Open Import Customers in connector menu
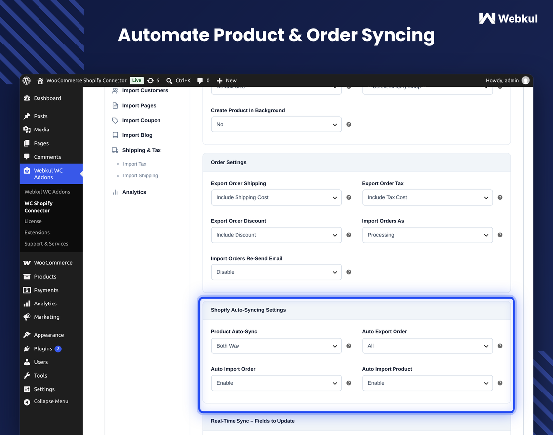The height and width of the screenshot is (435, 553). point(140,91)
